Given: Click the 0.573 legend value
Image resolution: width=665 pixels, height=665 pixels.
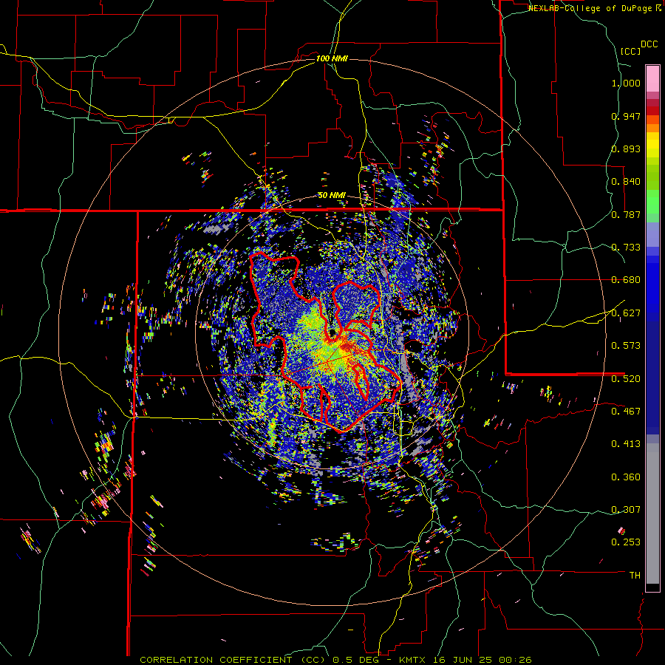Looking at the screenshot, I should (x=626, y=346).
